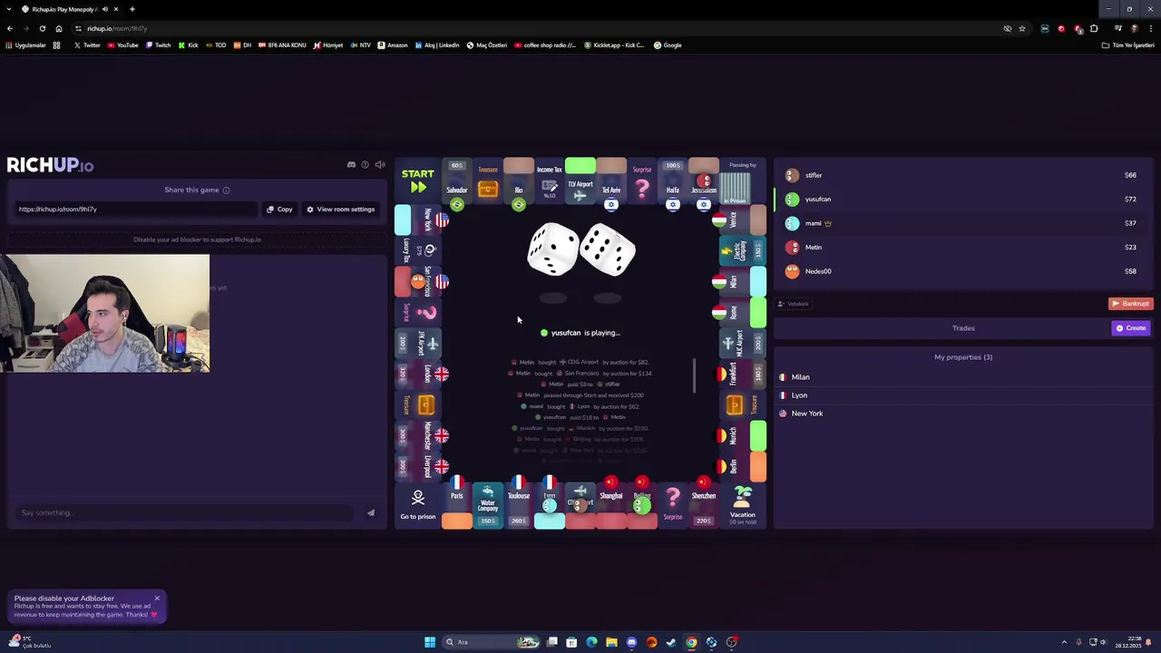Select the London property tile
Image resolution: width=1161 pixels, height=653 pixels.
point(418,374)
